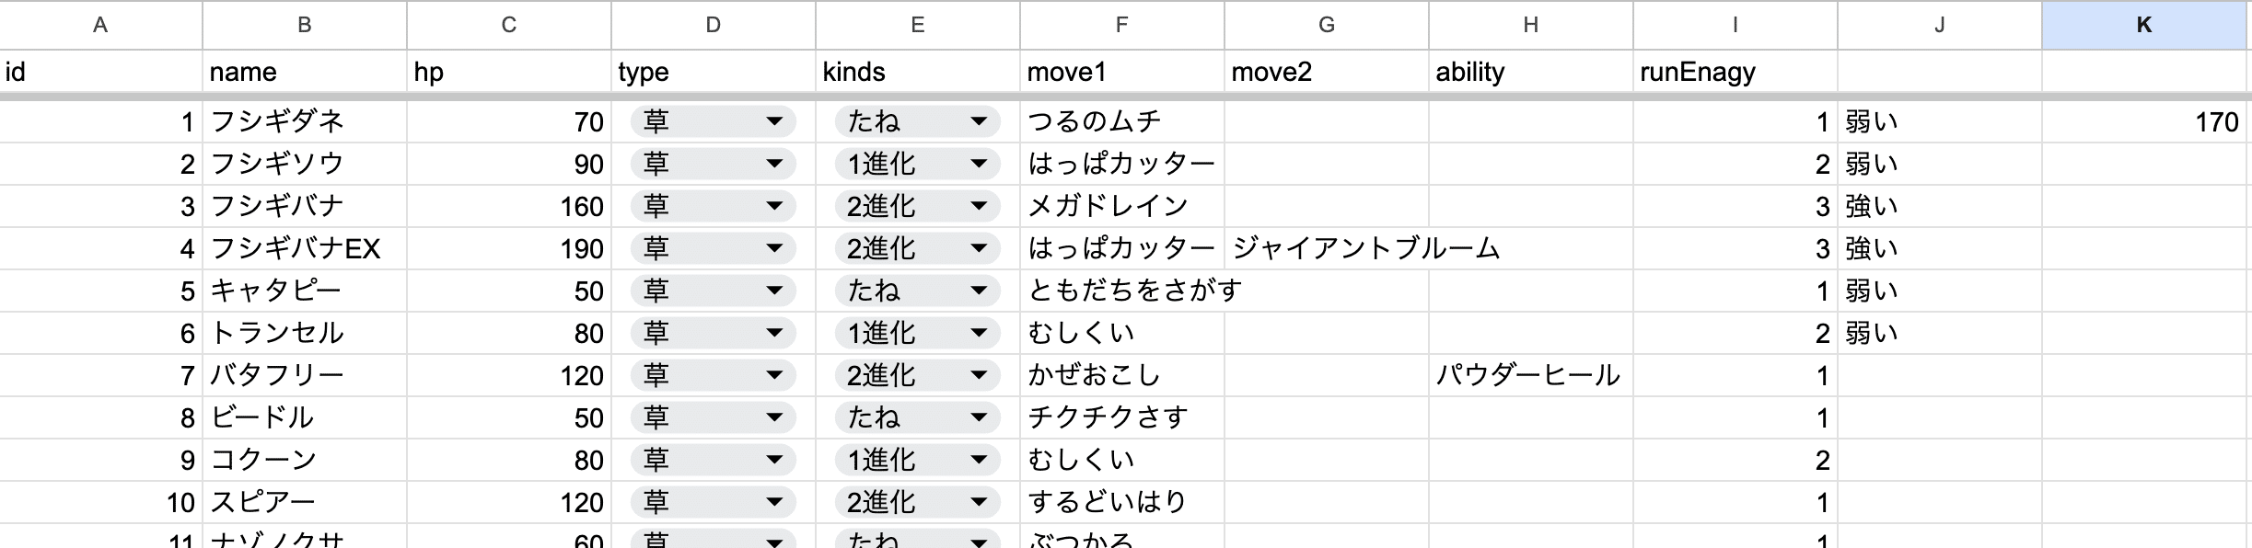Select the move1 cell するどいはり
The width and height of the screenshot is (2252, 548).
coord(1121,502)
